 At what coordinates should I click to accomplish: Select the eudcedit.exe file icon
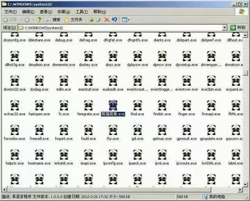click(113, 80)
